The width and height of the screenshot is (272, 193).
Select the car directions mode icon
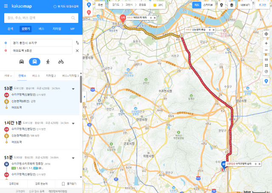(x=22, y=62)
